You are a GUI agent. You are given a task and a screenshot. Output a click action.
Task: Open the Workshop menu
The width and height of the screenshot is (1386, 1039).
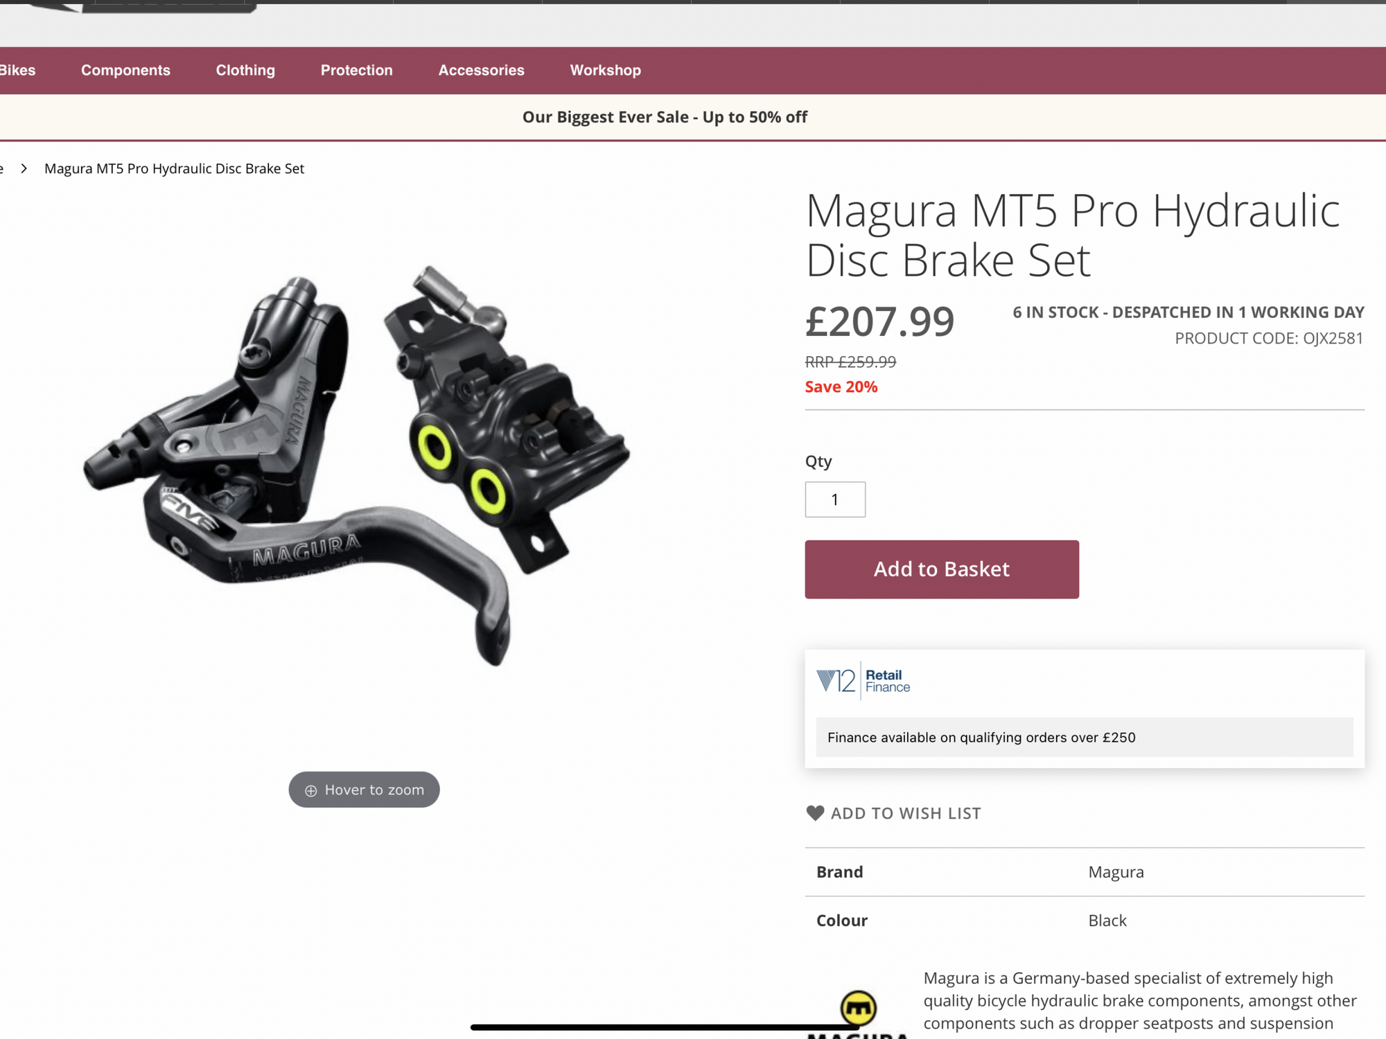(x=605, y=70)
